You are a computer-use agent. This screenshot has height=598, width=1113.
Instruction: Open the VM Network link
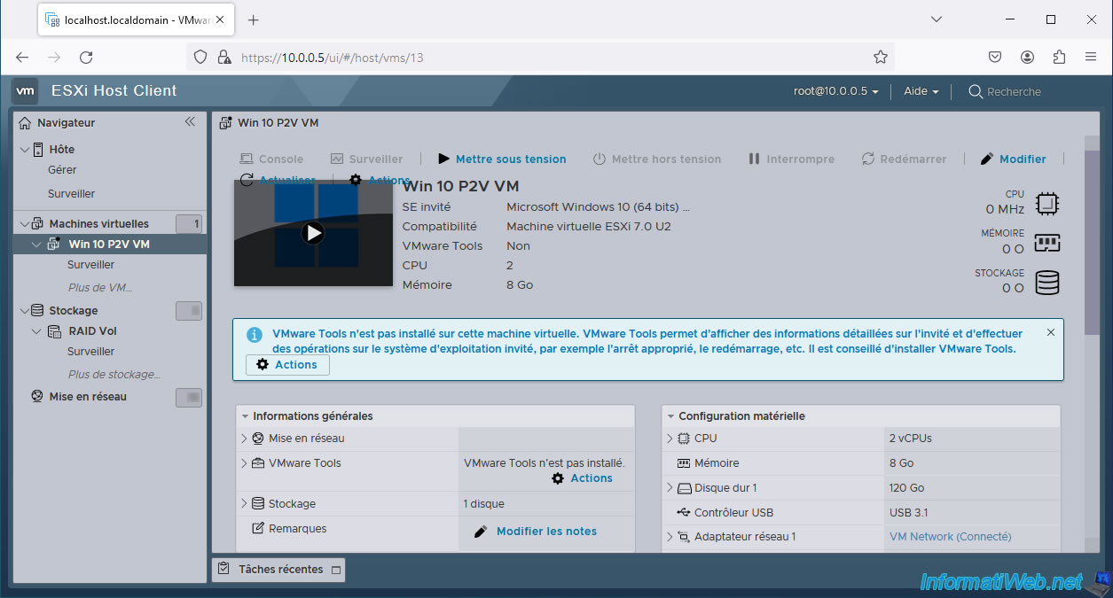(x=950, y=537)
